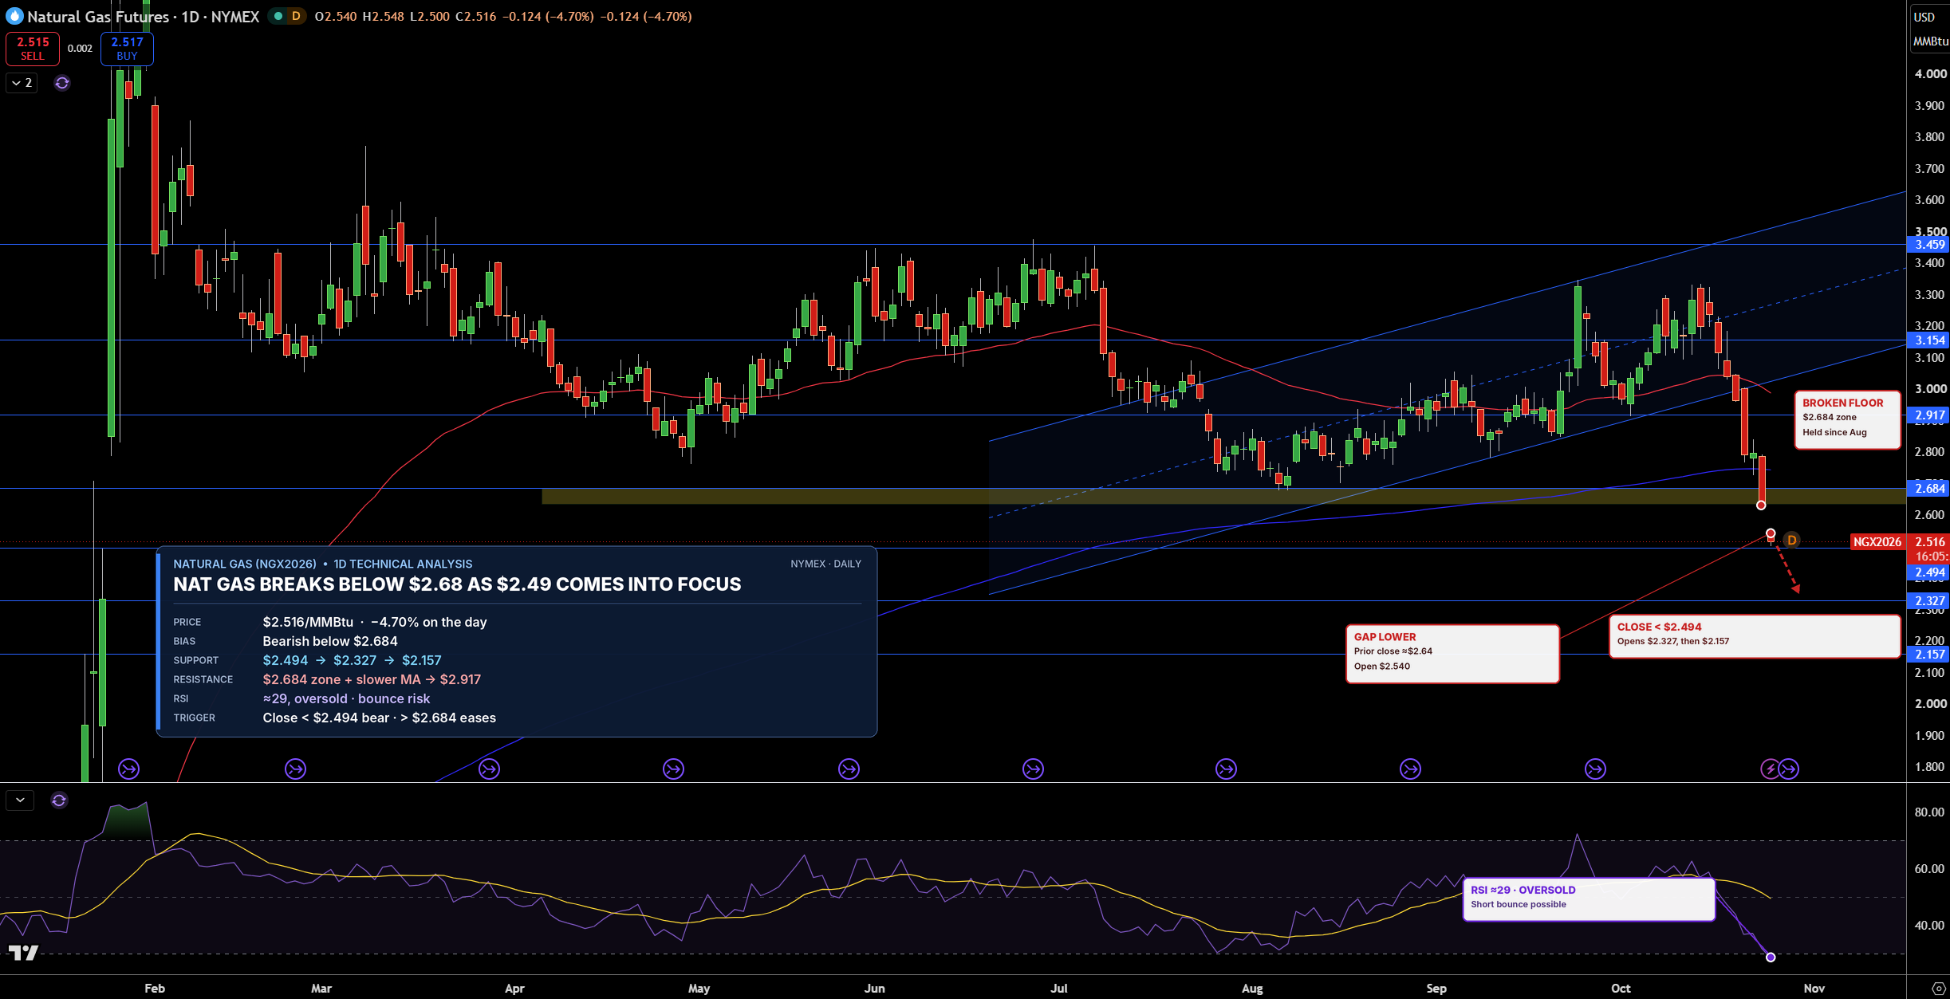Viewport: 1950px width, 999px height.
Task: Click the 80.00 level on RSI scale
Action: point(1928,812)
